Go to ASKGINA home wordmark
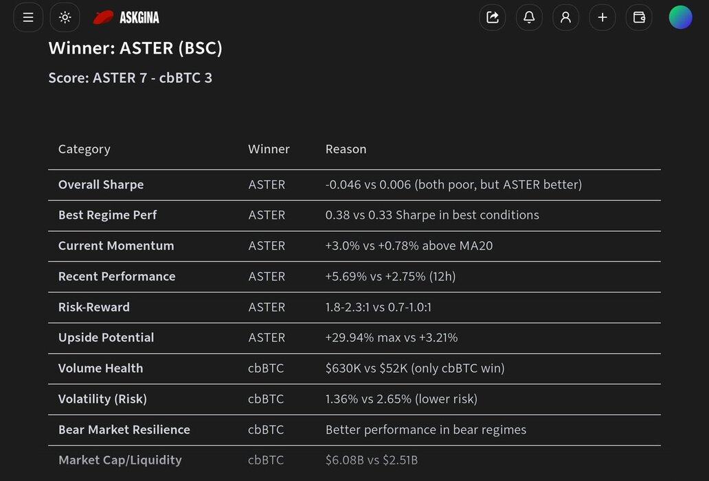This screenshot has height=481, width=709. 139,17
